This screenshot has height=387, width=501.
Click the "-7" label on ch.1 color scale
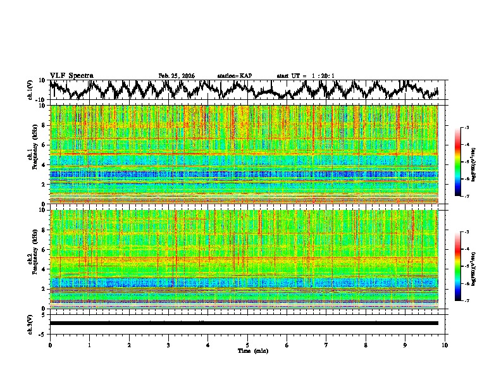(466, 196)
